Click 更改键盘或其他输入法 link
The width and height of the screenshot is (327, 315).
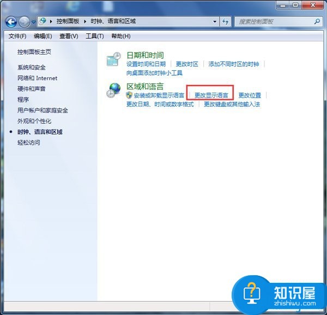pyautogui.click(x=232, y=104)
